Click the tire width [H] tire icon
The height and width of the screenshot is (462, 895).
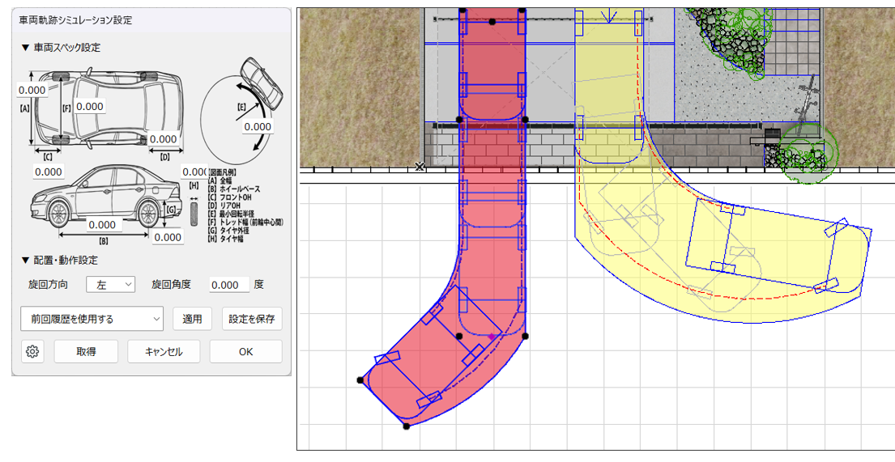point(194,214)
